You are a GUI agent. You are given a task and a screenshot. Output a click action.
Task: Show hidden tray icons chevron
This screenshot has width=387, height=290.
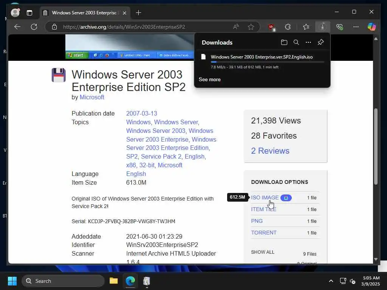click(x=331, y=281)
